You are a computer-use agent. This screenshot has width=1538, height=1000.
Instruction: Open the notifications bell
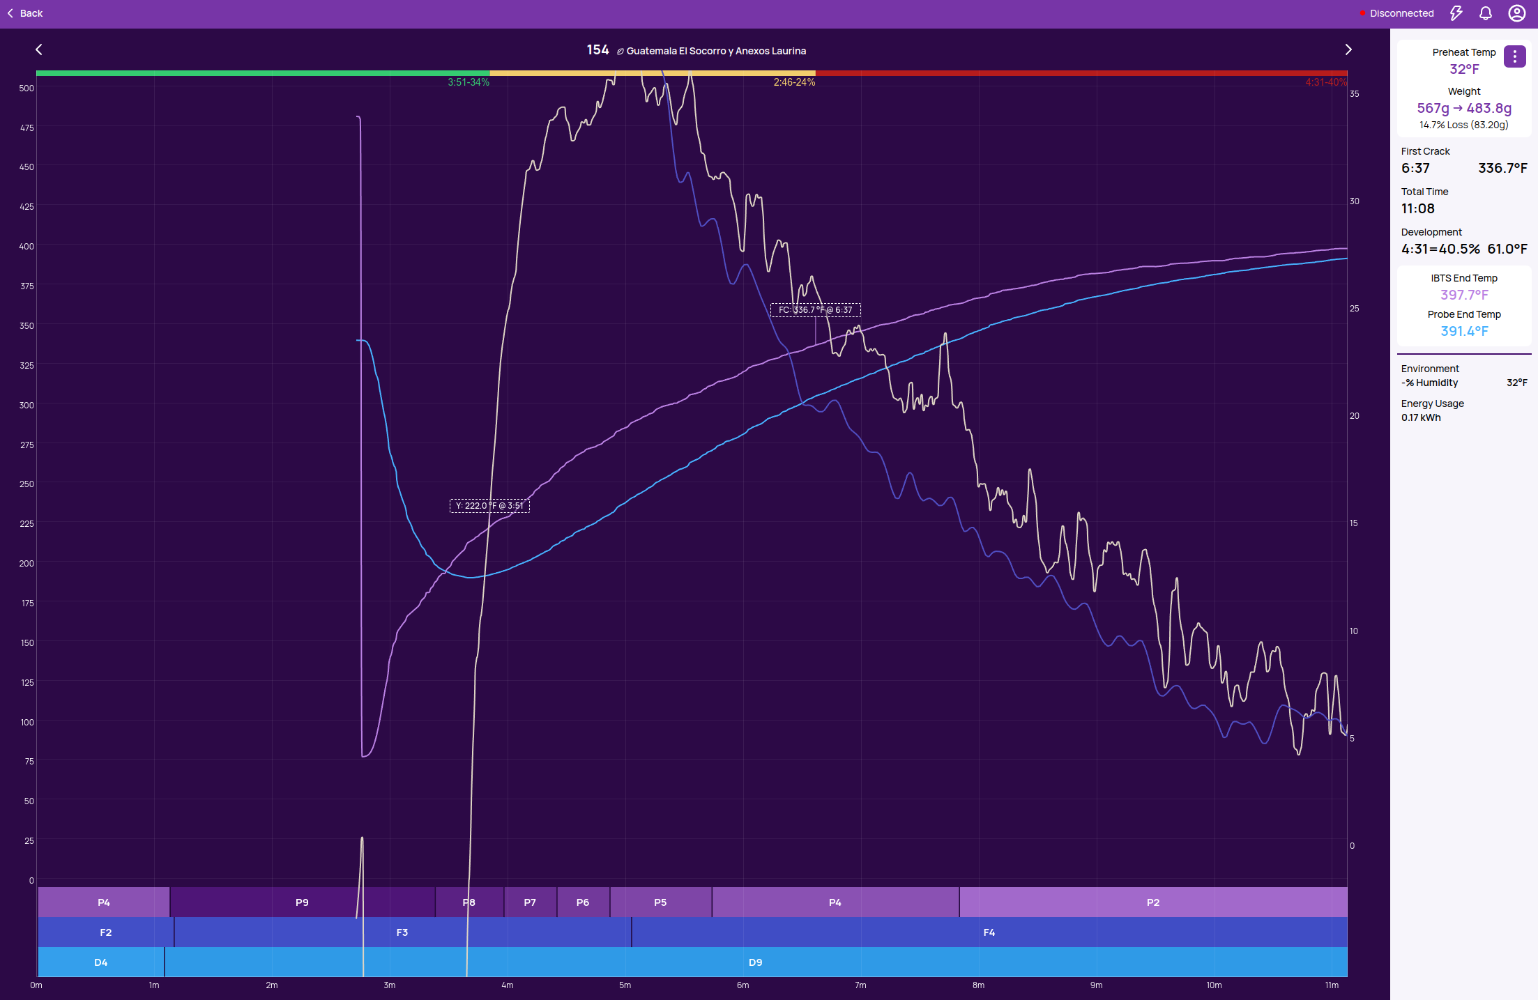[1486, 13]
